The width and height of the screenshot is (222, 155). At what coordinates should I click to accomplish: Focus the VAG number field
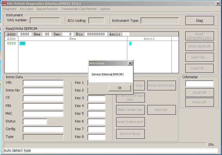(x=45, y=20)
